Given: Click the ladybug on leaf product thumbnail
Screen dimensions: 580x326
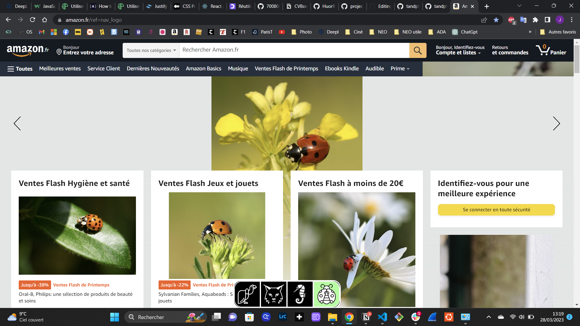Looking at the screenshot, I should [x=77, y=235].
